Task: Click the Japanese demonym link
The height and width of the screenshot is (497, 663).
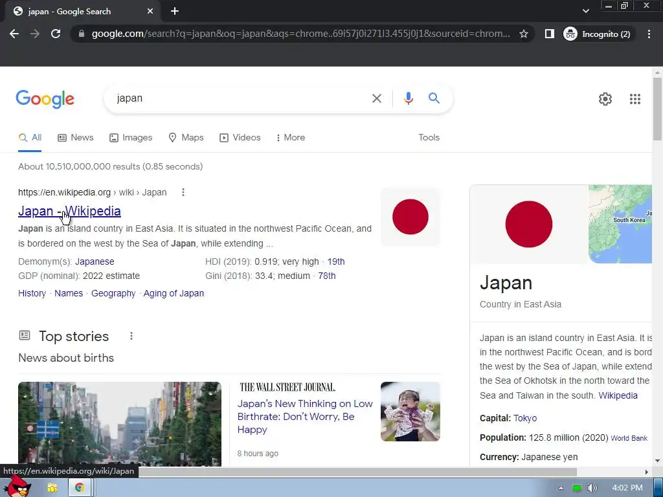Action: (x=95, y=261)
